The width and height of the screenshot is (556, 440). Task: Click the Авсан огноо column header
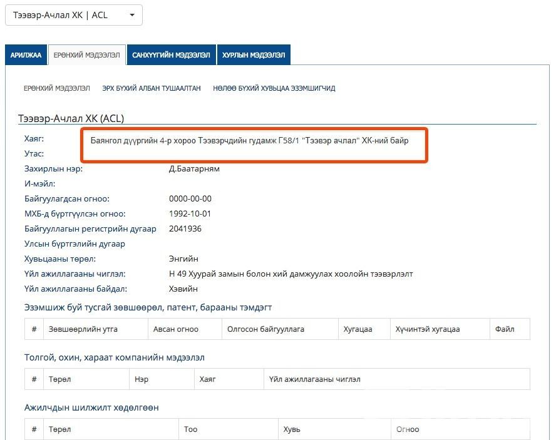click(x=176, y=329)
